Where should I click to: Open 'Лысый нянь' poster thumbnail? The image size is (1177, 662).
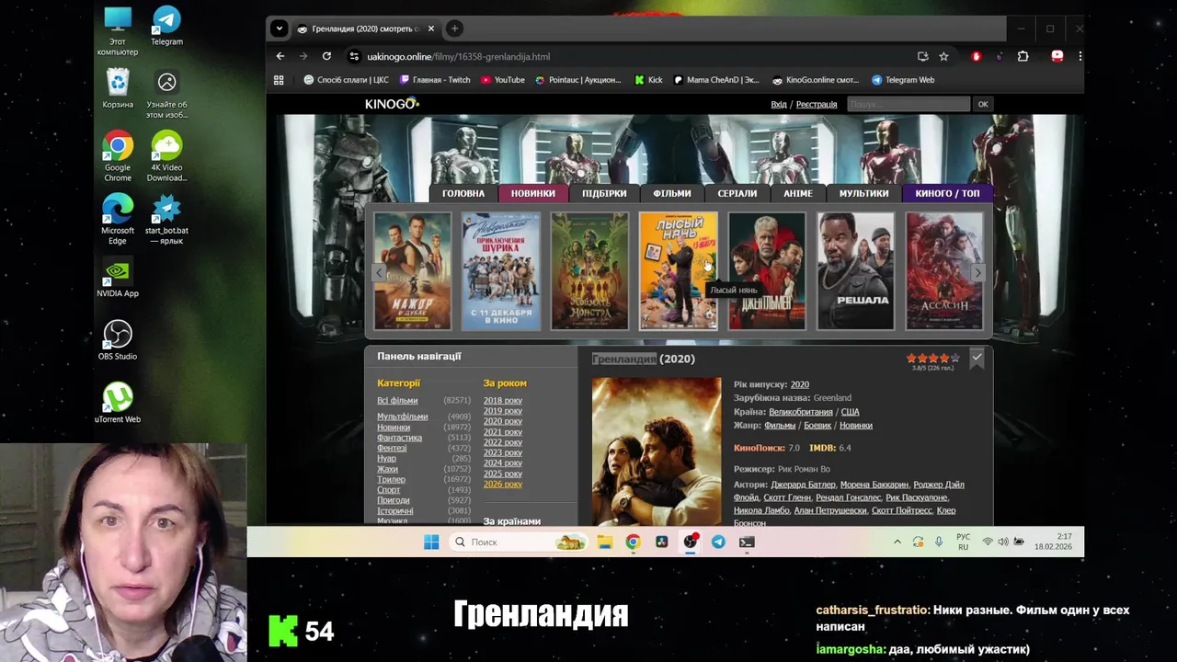[679, 270]
